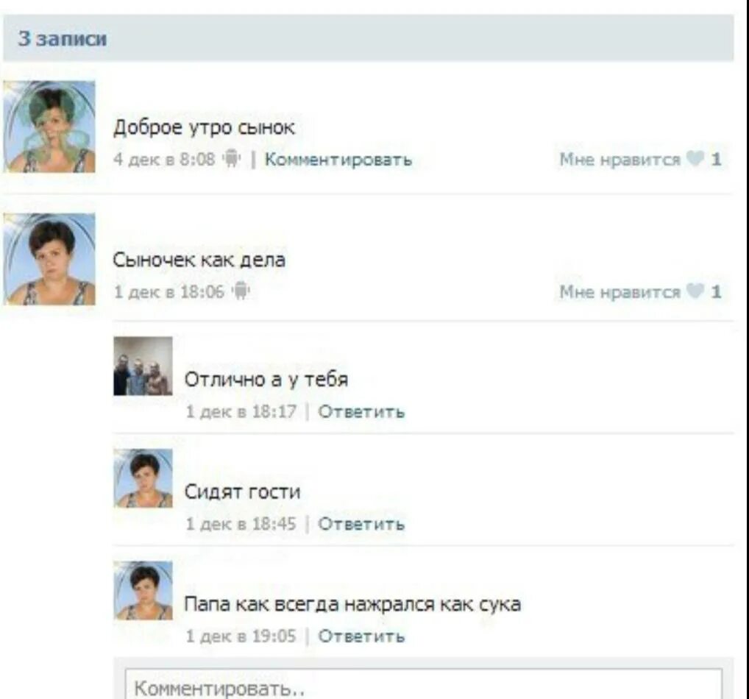Click "Ответить" under the 19:05 comment

click(x=361, y=636)
